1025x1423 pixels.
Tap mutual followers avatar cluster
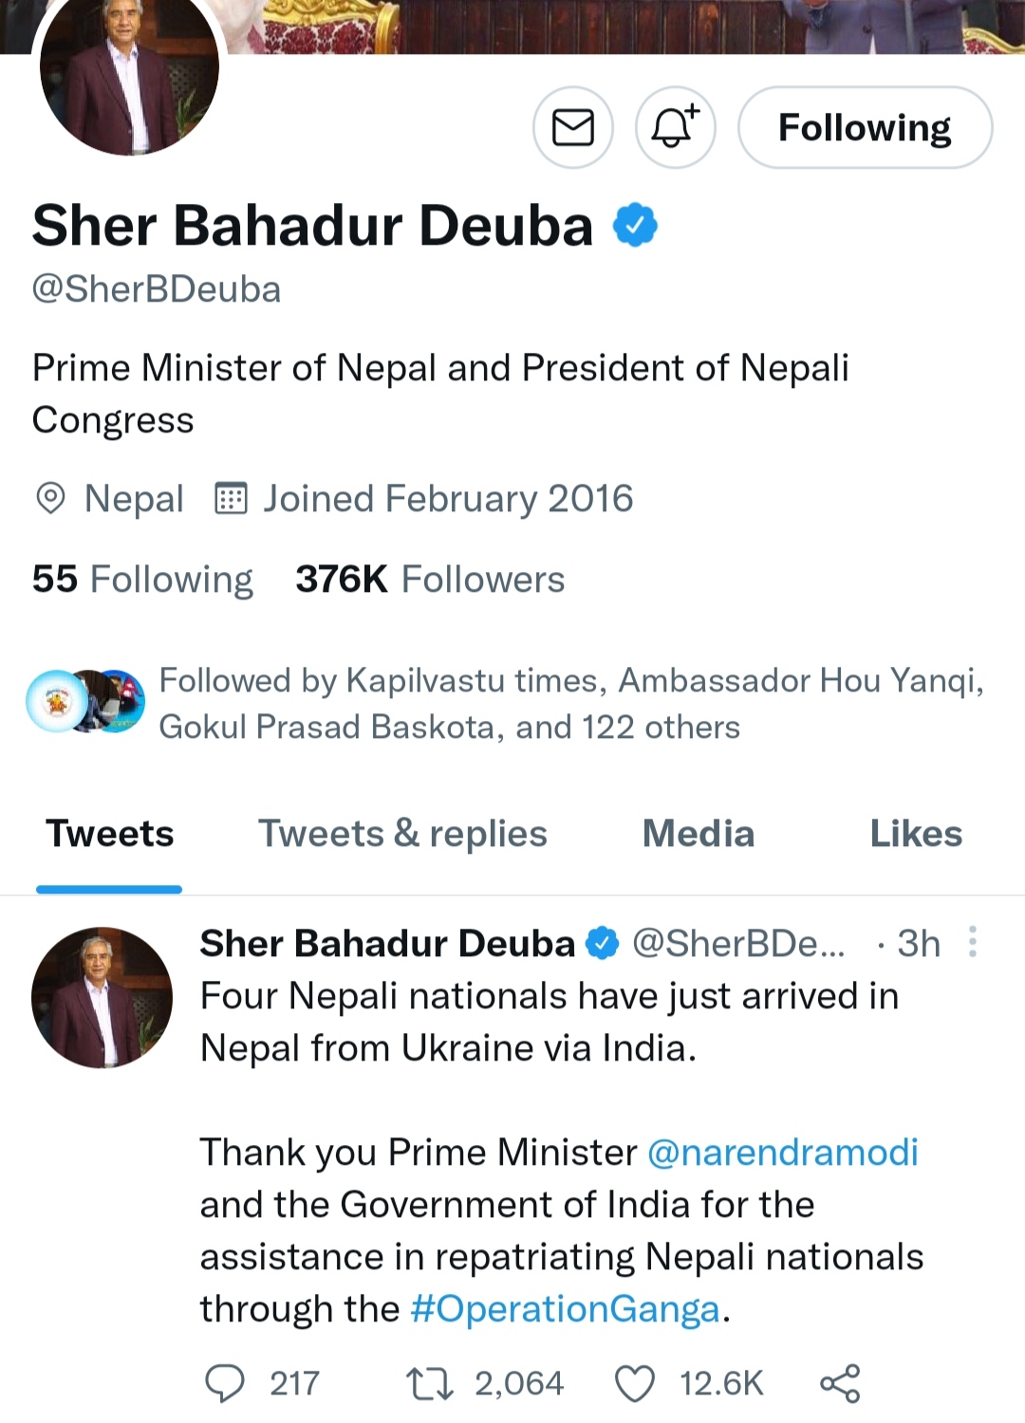pyautogui.click(x=85, y=702)
